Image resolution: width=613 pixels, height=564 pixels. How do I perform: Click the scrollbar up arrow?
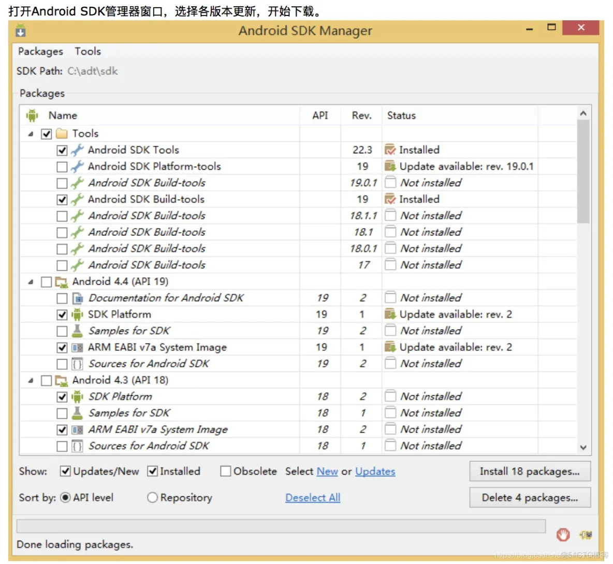[x=583, y=113]
